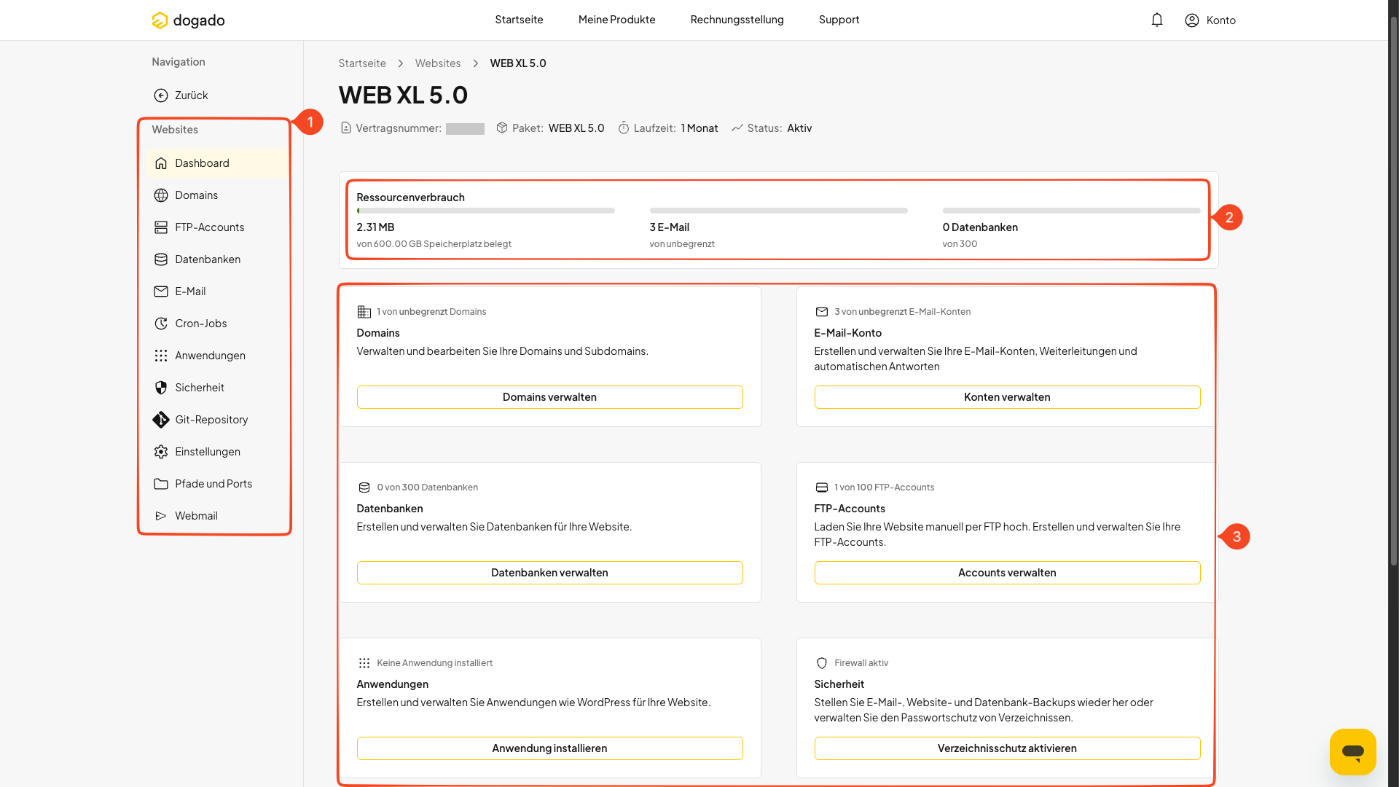Click the Startseite breadcrumb link
Viewport: 1399px width, 787px height.
[x=362, y=63]
